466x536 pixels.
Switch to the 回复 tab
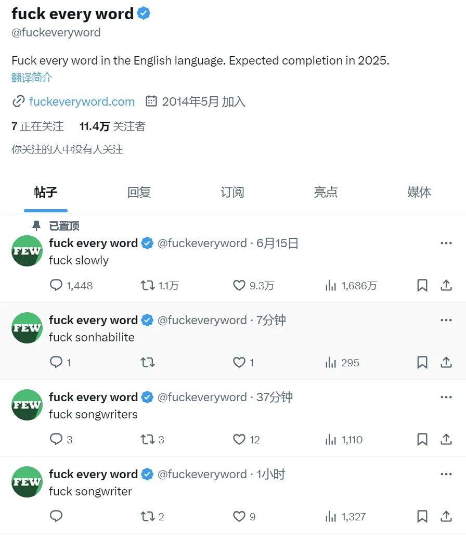139,192
